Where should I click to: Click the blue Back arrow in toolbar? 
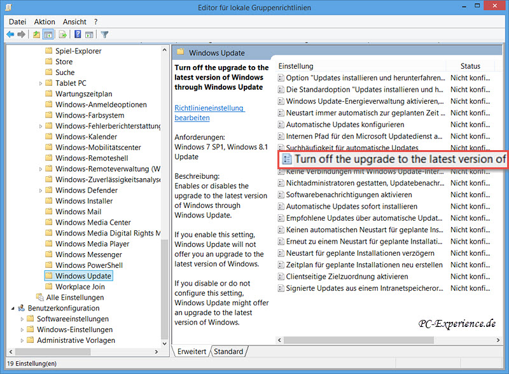point(10,34)
